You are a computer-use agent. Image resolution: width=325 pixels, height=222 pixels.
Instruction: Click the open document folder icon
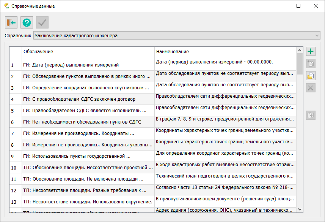pyautogui.click(x=311, y=76)
